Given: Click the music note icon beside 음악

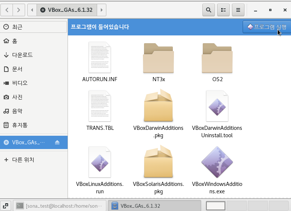Looking at the screenshot, I should [6, 111].
